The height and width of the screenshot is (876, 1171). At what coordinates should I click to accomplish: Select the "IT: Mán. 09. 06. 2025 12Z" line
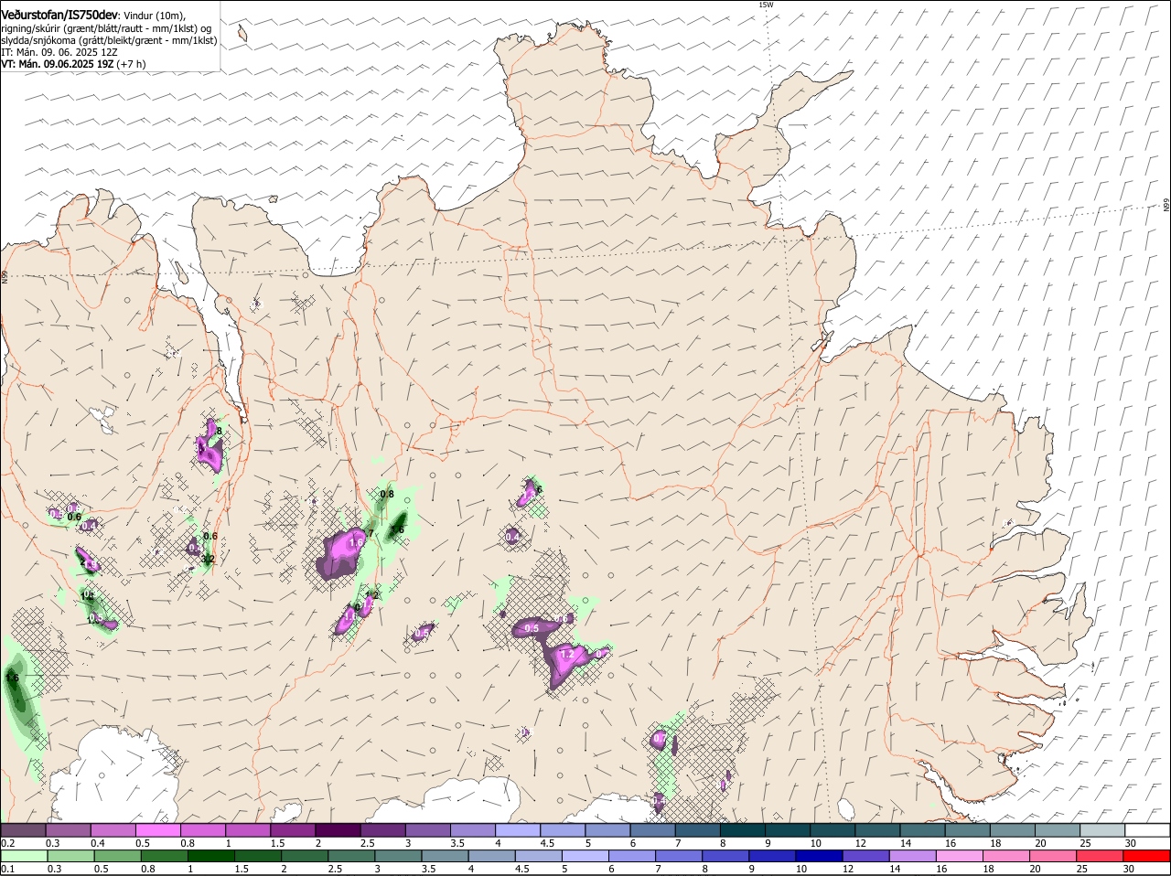(59, 52)
